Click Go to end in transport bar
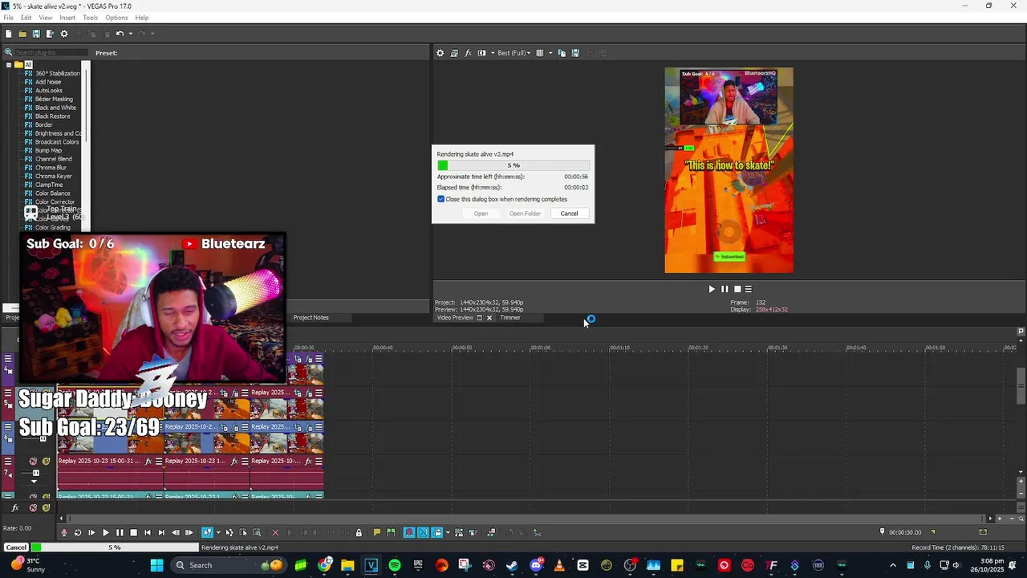This screenshot has width=1027, height=578. pyautogui.click(x=161, y=532)
